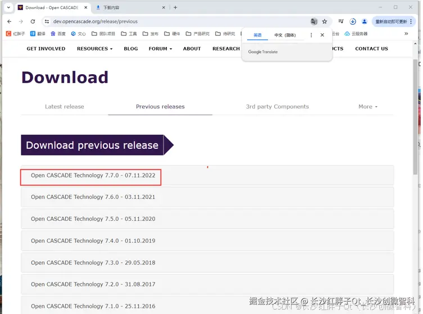The height and width of the screenshot is (314, 423).
Task: Open the 待研究 bookmark folder
Action: (x=225, y=34)
